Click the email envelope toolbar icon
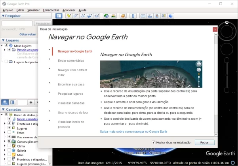The height and width of the screenshot is (166, 238). pos(143,16)
